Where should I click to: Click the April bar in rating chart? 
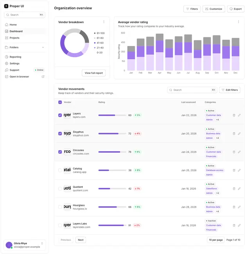click(x=159, y=52)
